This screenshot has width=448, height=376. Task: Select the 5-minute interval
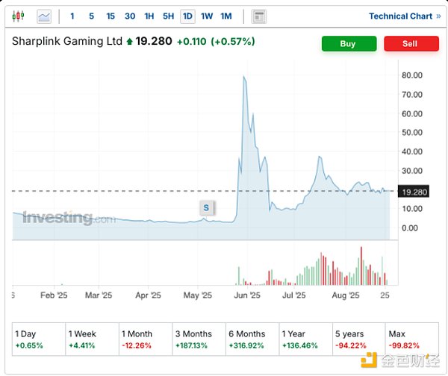(x=91, y=16)
